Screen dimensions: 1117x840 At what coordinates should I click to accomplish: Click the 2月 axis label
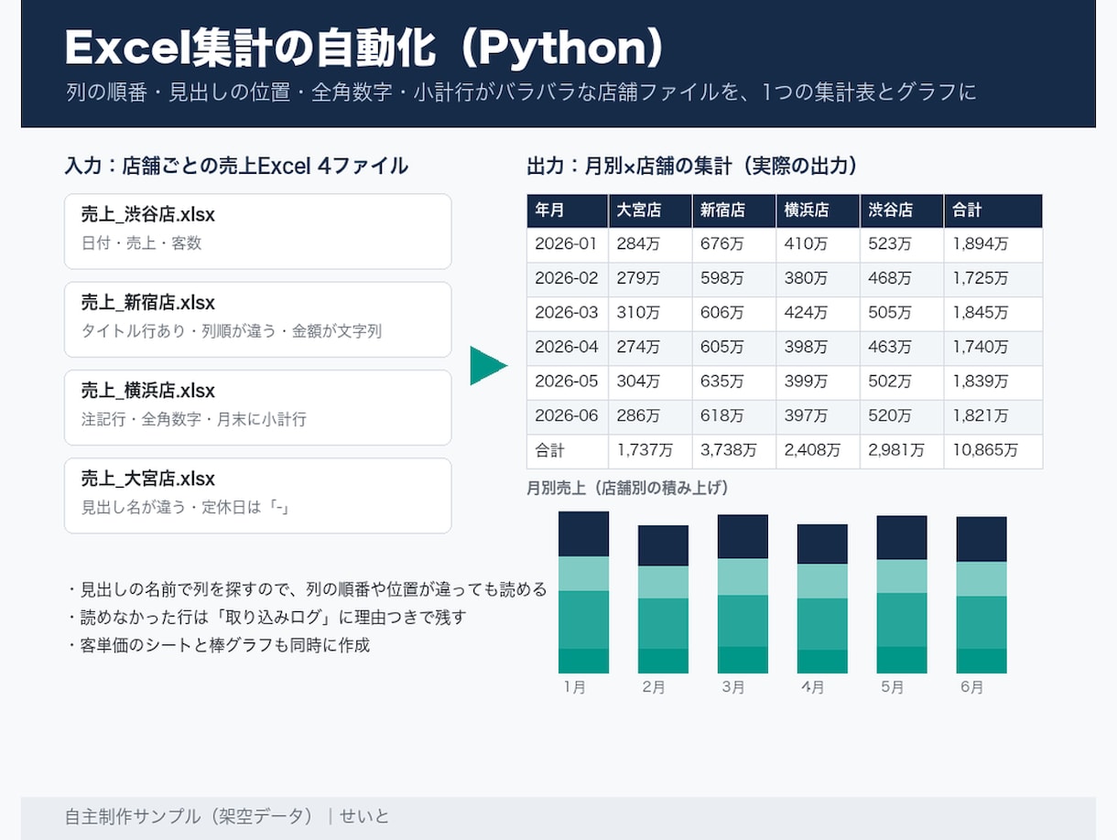pos(654,687)
